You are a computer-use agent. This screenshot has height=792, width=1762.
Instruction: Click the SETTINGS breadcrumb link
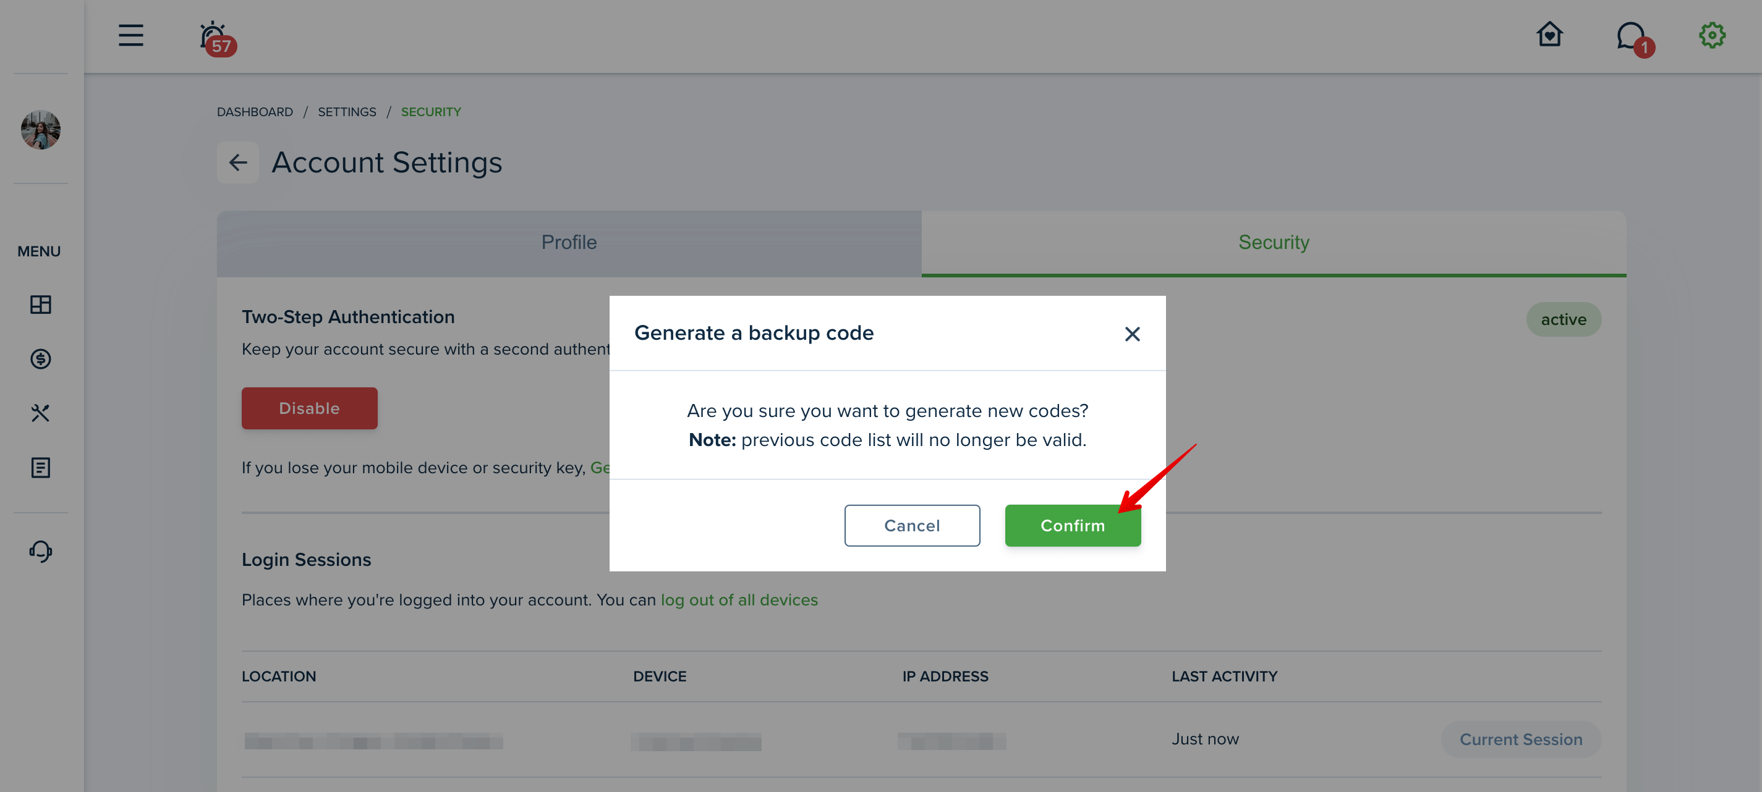[x=346, y=111]
